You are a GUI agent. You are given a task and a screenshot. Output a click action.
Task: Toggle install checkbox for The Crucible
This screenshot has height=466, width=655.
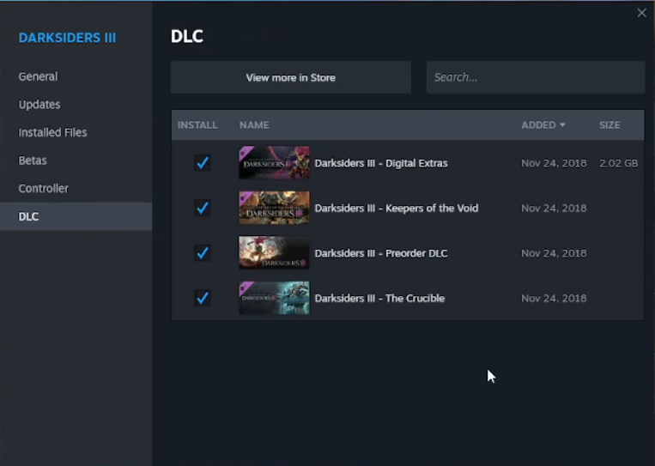(203, 298)
